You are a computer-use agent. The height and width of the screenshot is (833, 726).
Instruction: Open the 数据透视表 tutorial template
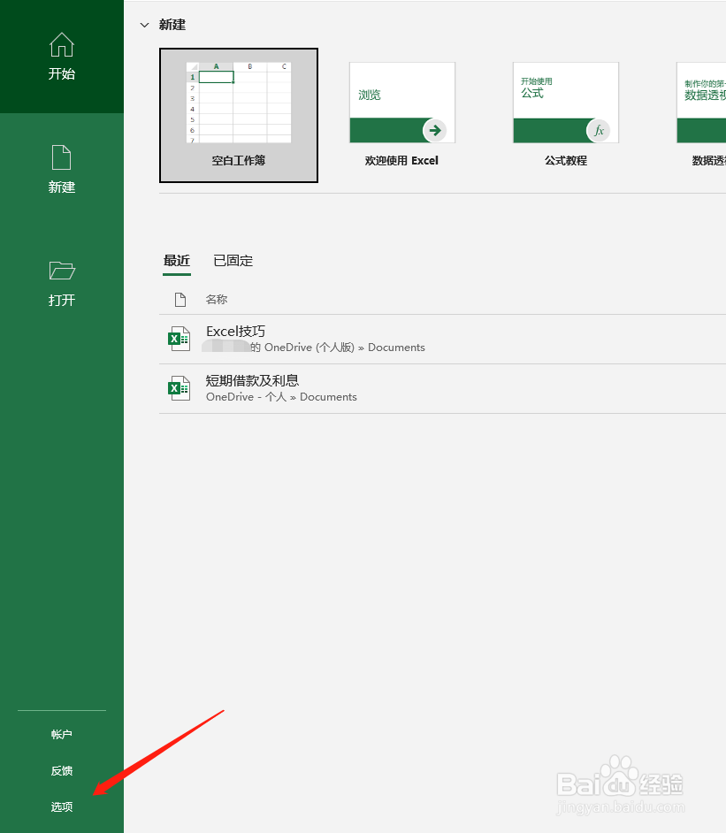click(x=701, y=115)
